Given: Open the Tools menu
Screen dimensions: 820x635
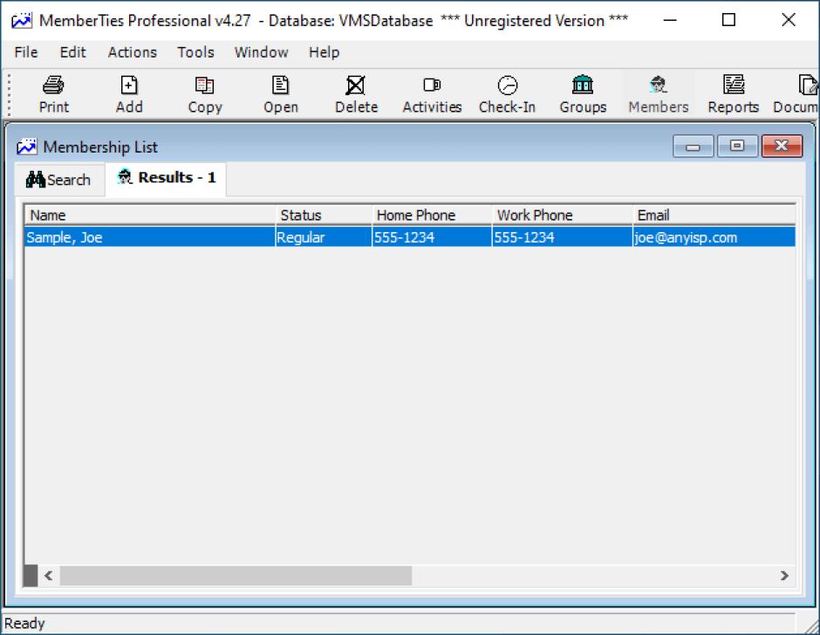Looking at the screenshot, I should pyautogui.click(x=195, y=52).
